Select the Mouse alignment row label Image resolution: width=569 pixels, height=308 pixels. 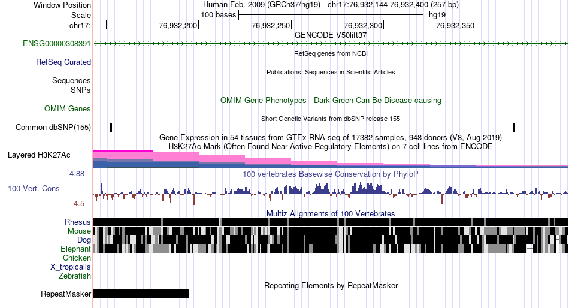pos(79,231)
